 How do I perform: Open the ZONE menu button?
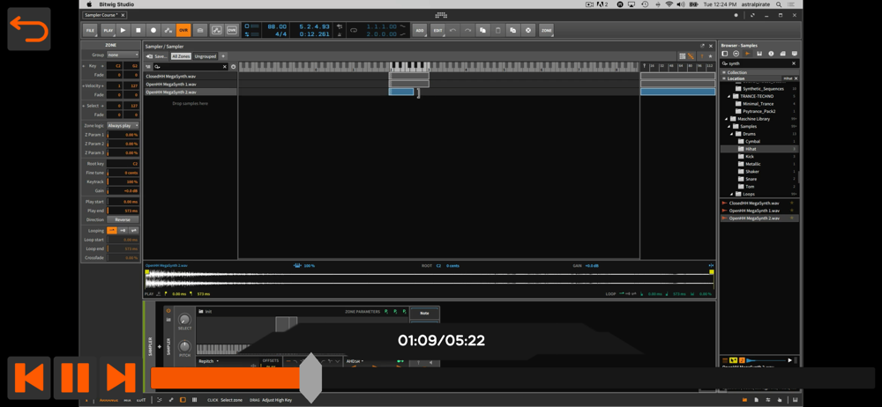coord(546,30)
